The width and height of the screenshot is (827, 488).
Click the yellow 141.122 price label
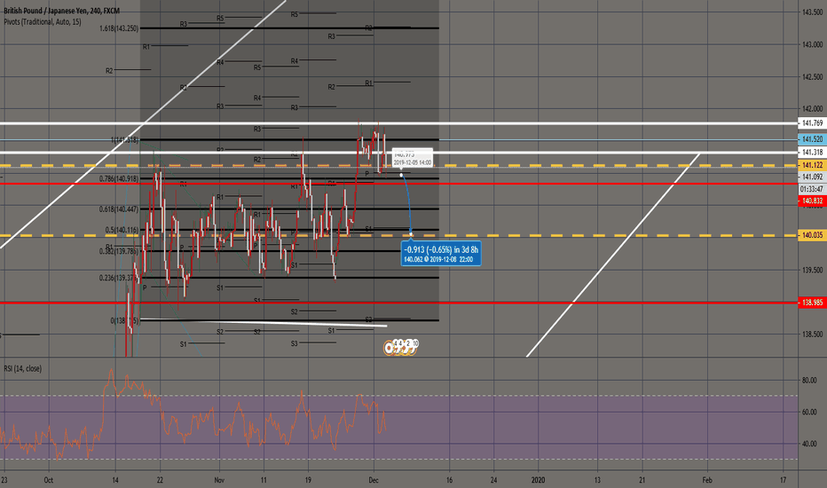point(812,165)
